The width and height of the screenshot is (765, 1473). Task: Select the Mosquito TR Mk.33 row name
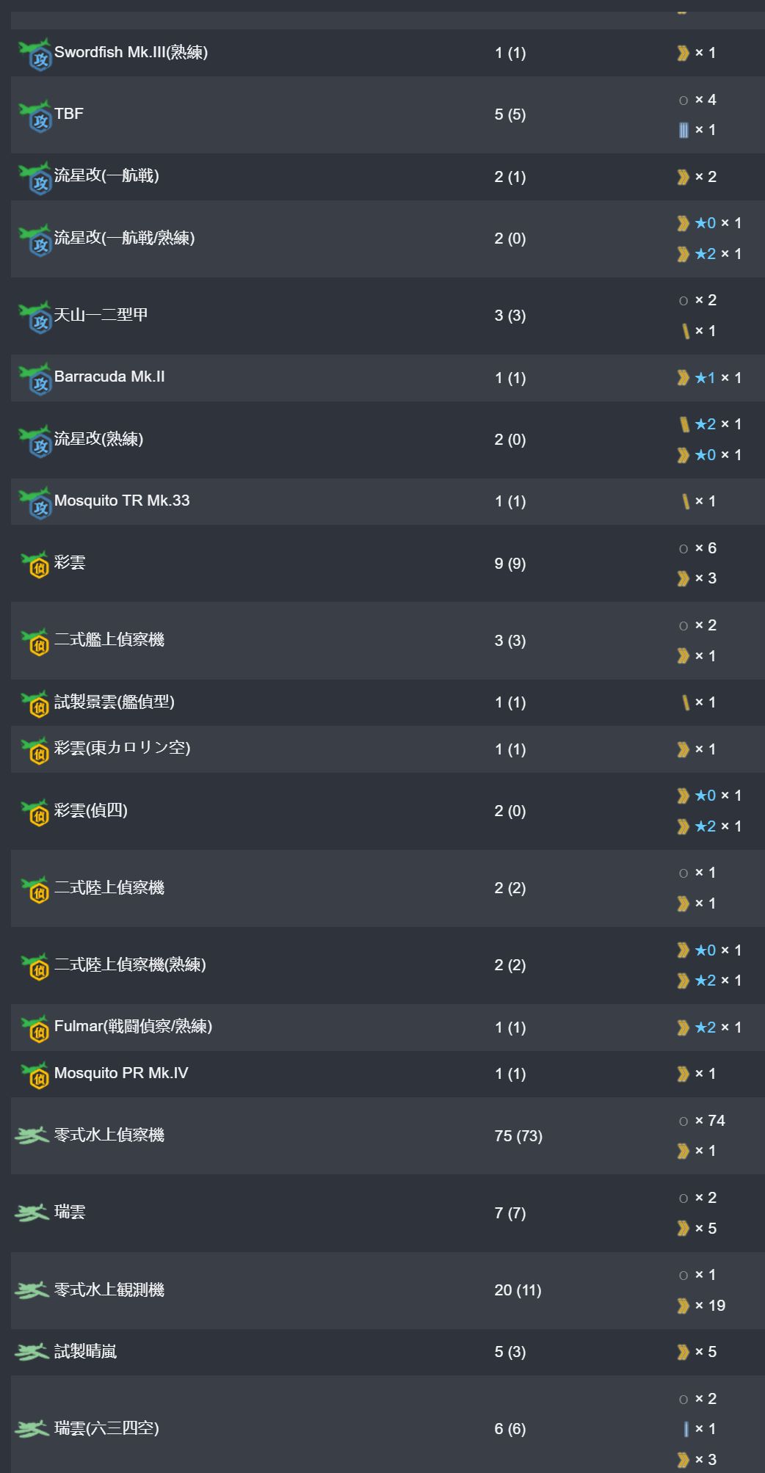[122, 501]
